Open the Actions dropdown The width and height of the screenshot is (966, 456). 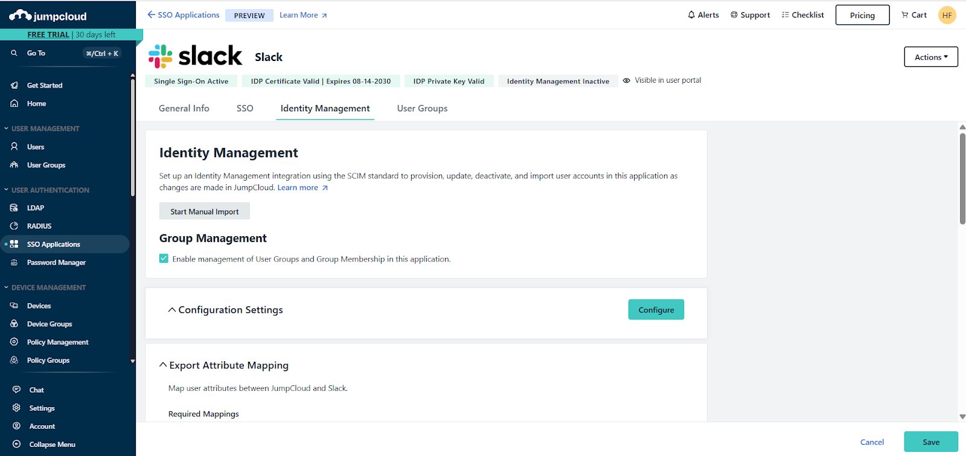[x=931, y=57]
